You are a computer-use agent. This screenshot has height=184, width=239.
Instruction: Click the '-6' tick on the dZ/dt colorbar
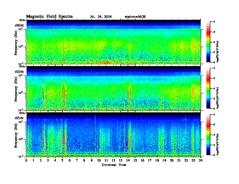214,155
